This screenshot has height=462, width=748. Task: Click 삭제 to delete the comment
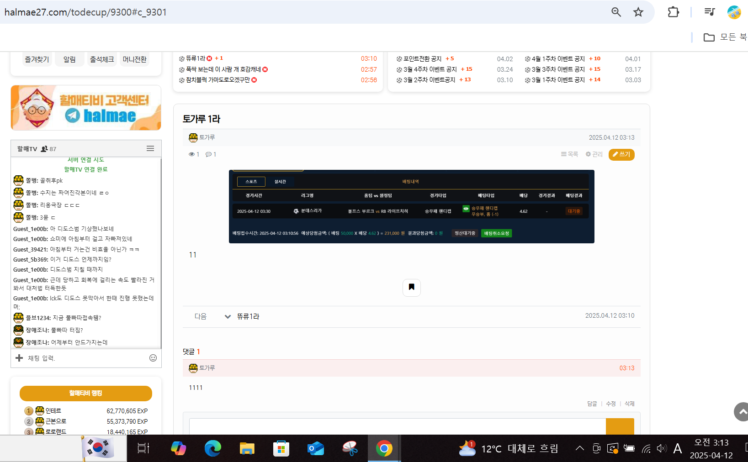click(629, 404)
